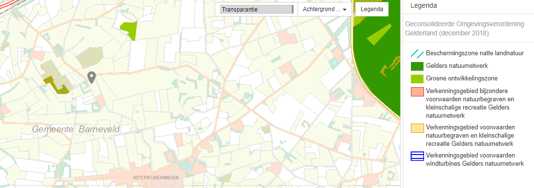The image size is (534, 188).
Task: Adjust the Transparantie slider
Action: point(256,10)
